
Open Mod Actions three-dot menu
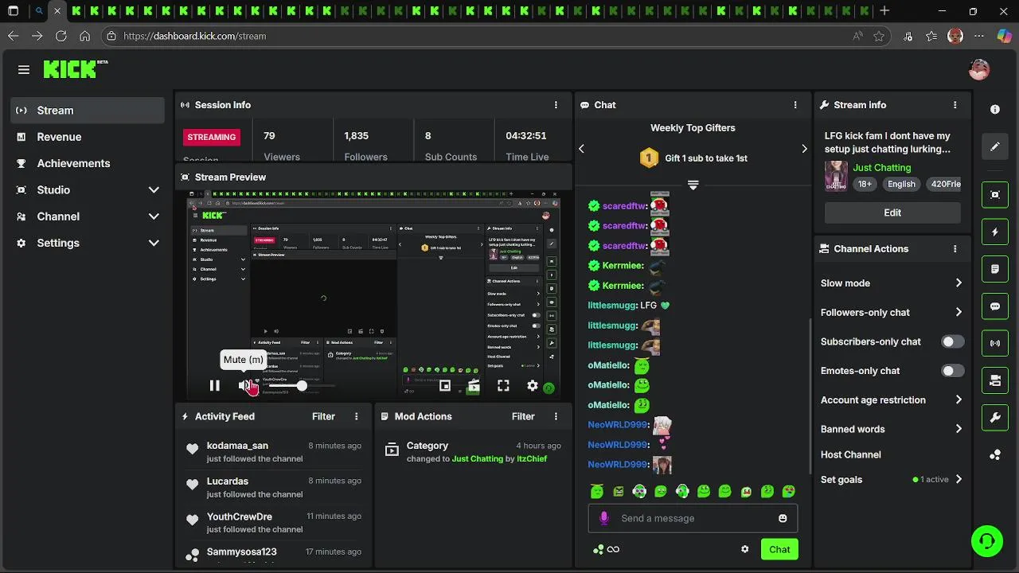click(x=556, y=416)
